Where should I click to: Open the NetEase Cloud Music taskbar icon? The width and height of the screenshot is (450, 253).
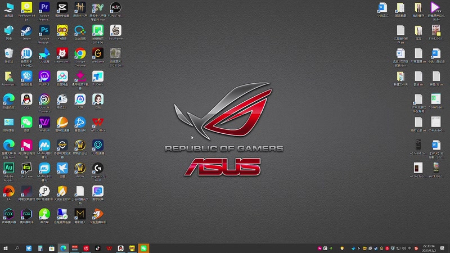click(86, 248)
